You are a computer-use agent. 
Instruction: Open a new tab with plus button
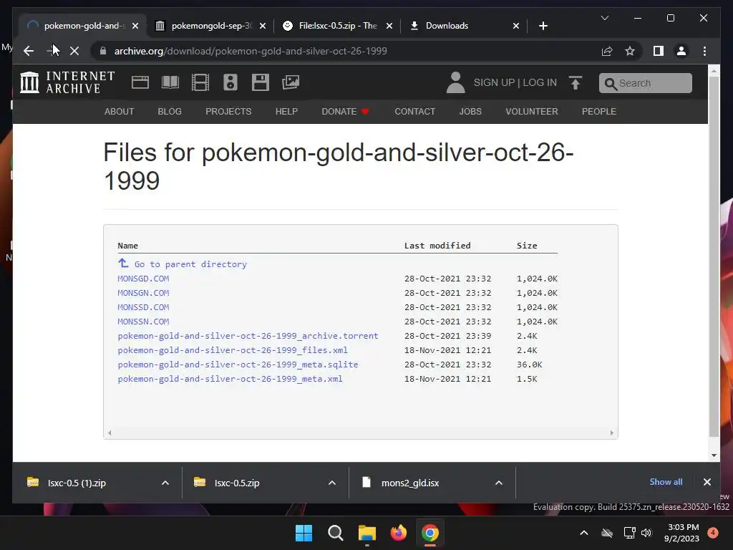pos(543,26)
